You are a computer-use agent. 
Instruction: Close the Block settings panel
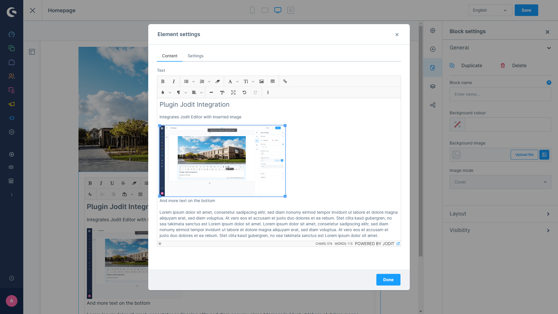(x=548, y=32)
